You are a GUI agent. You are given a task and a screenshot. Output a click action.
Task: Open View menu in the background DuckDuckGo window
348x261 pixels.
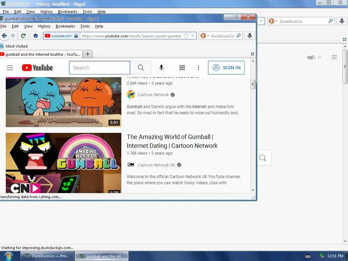click(31, 12)
